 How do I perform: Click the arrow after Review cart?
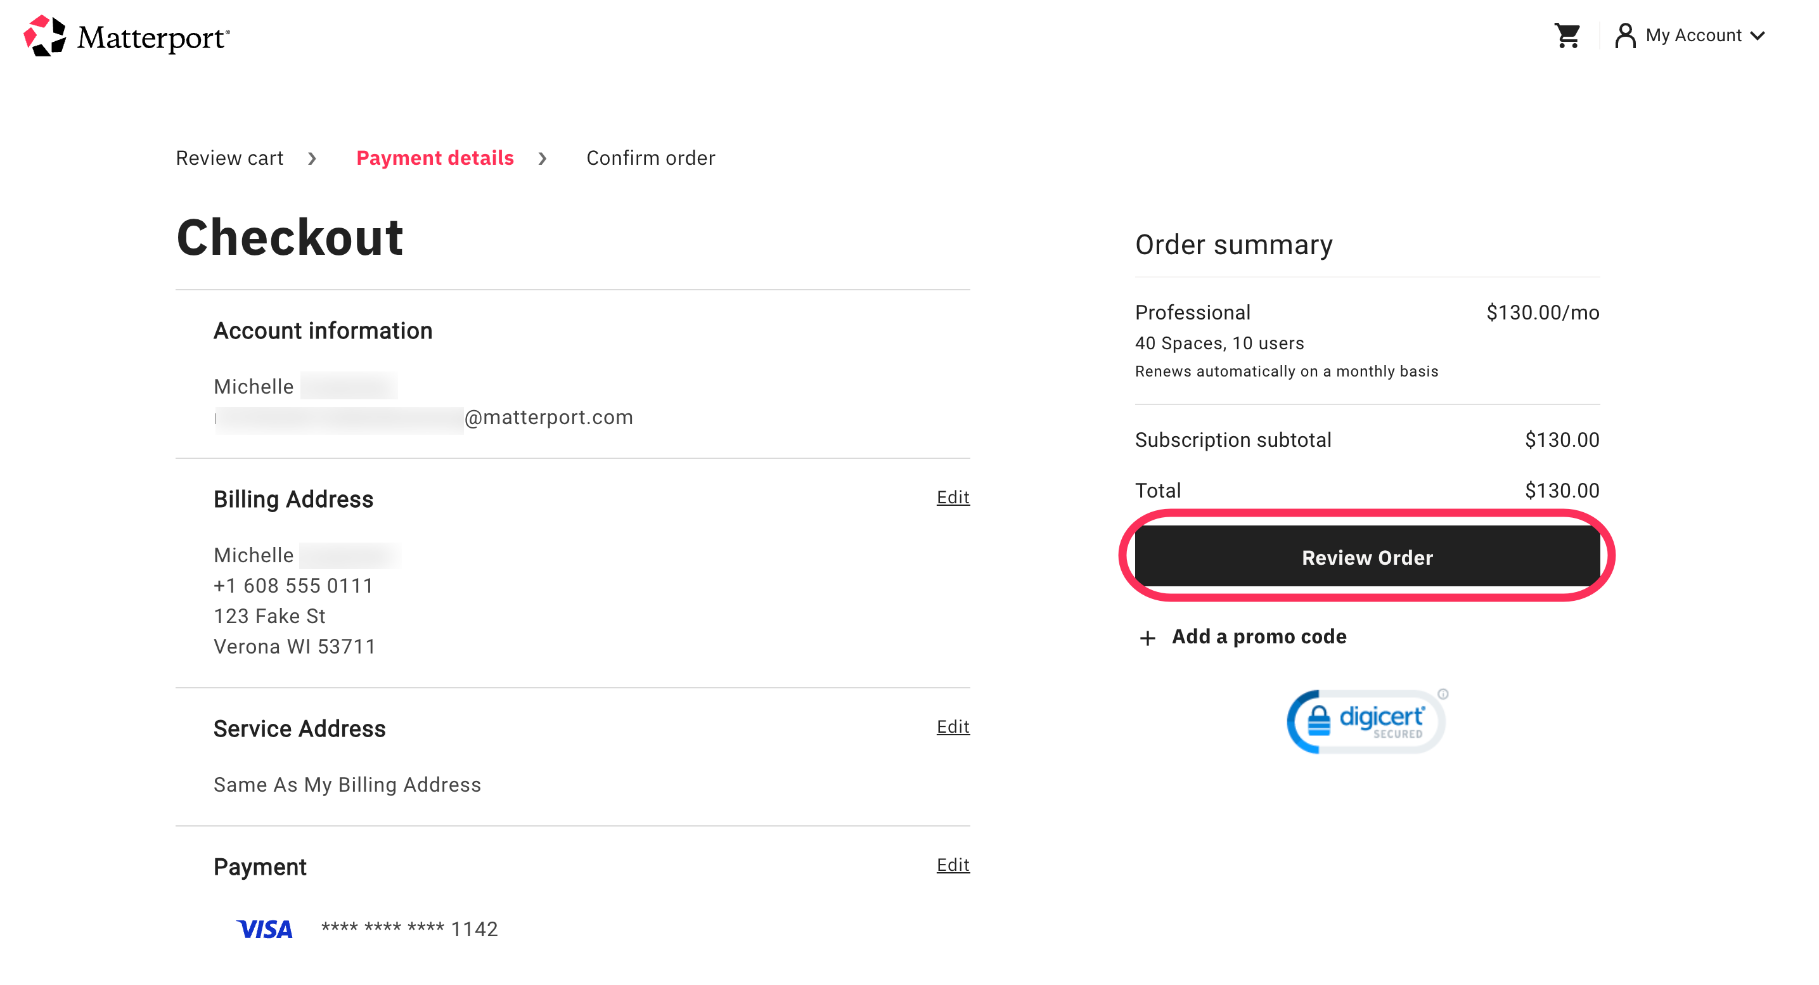(x=312, y=158)
